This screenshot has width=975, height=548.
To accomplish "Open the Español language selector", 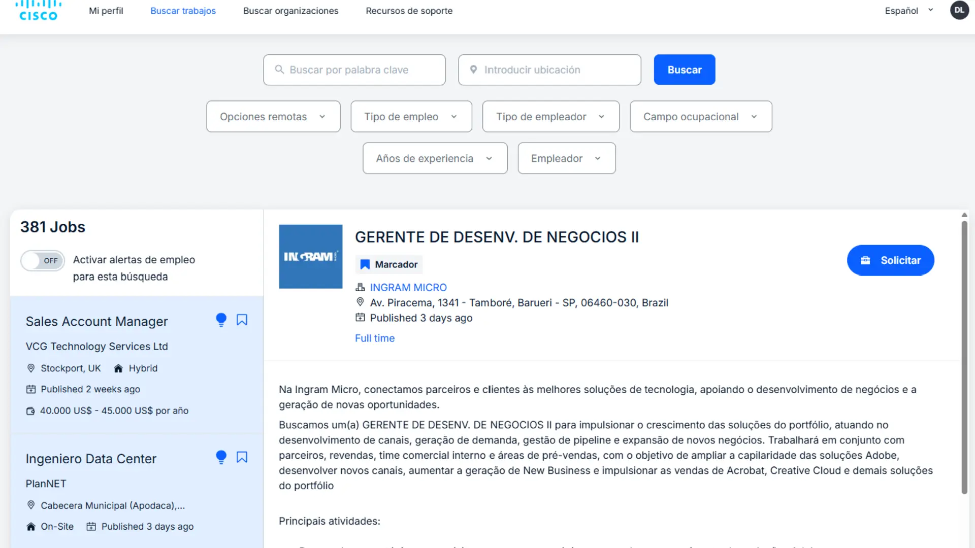I will click(x=909, y=11).
